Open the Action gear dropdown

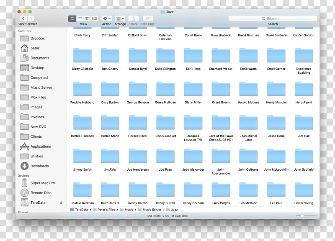(107, 18)
